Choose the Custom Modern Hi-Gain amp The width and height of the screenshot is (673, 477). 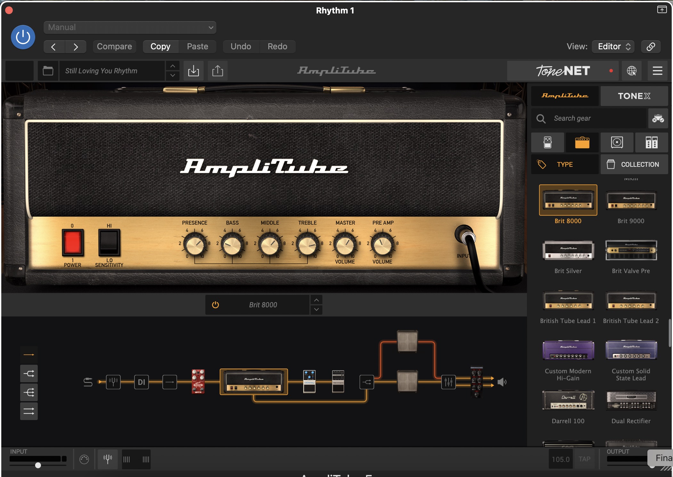(568, 351)
